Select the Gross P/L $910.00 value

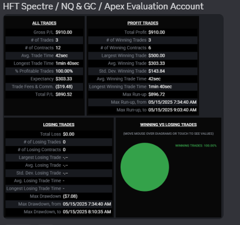coord(64,32)
